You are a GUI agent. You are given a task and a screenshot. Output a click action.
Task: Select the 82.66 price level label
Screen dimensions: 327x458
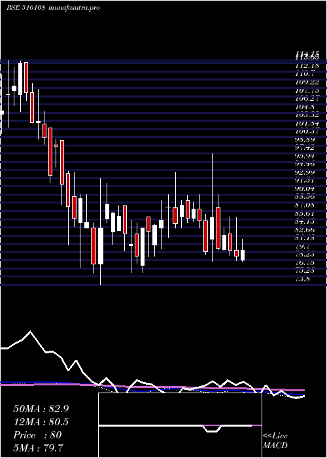point(305,230)
